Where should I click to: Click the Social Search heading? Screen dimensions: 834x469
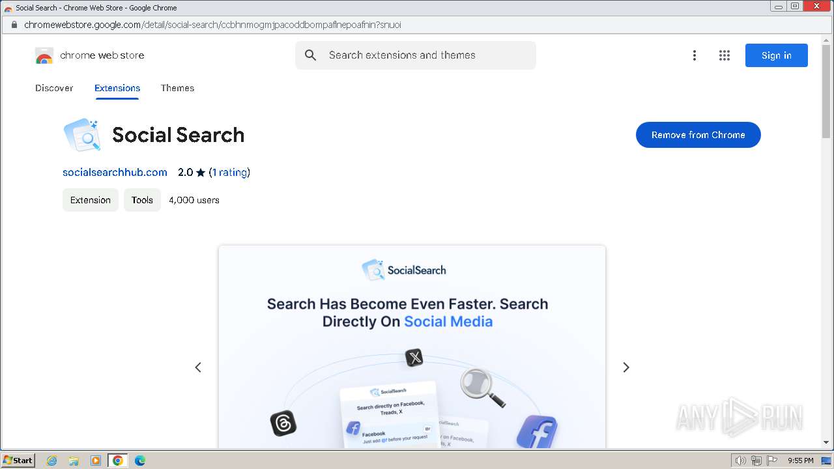[x=178, y=135]
